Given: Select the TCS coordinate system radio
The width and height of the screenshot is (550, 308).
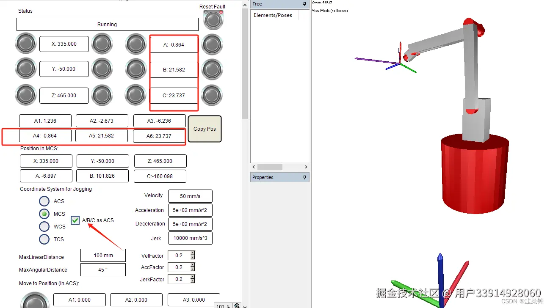Looking at the screenshot, I should tap(44, 239).
